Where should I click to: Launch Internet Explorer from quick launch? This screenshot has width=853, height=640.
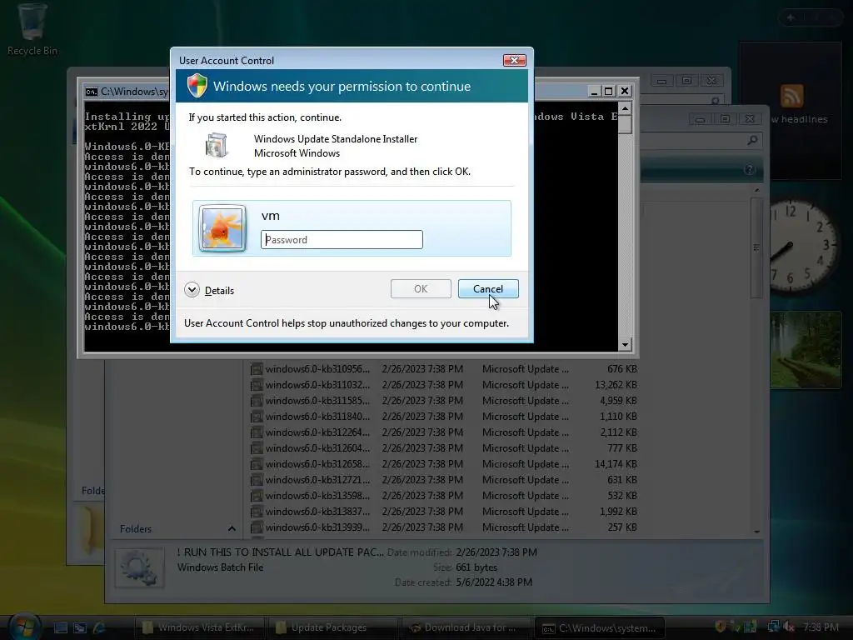pos(100,627)
